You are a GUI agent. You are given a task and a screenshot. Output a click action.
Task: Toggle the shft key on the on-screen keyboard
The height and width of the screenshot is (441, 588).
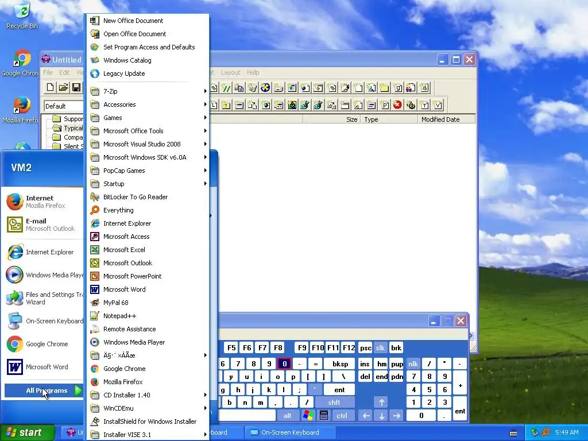click(335, 403)
